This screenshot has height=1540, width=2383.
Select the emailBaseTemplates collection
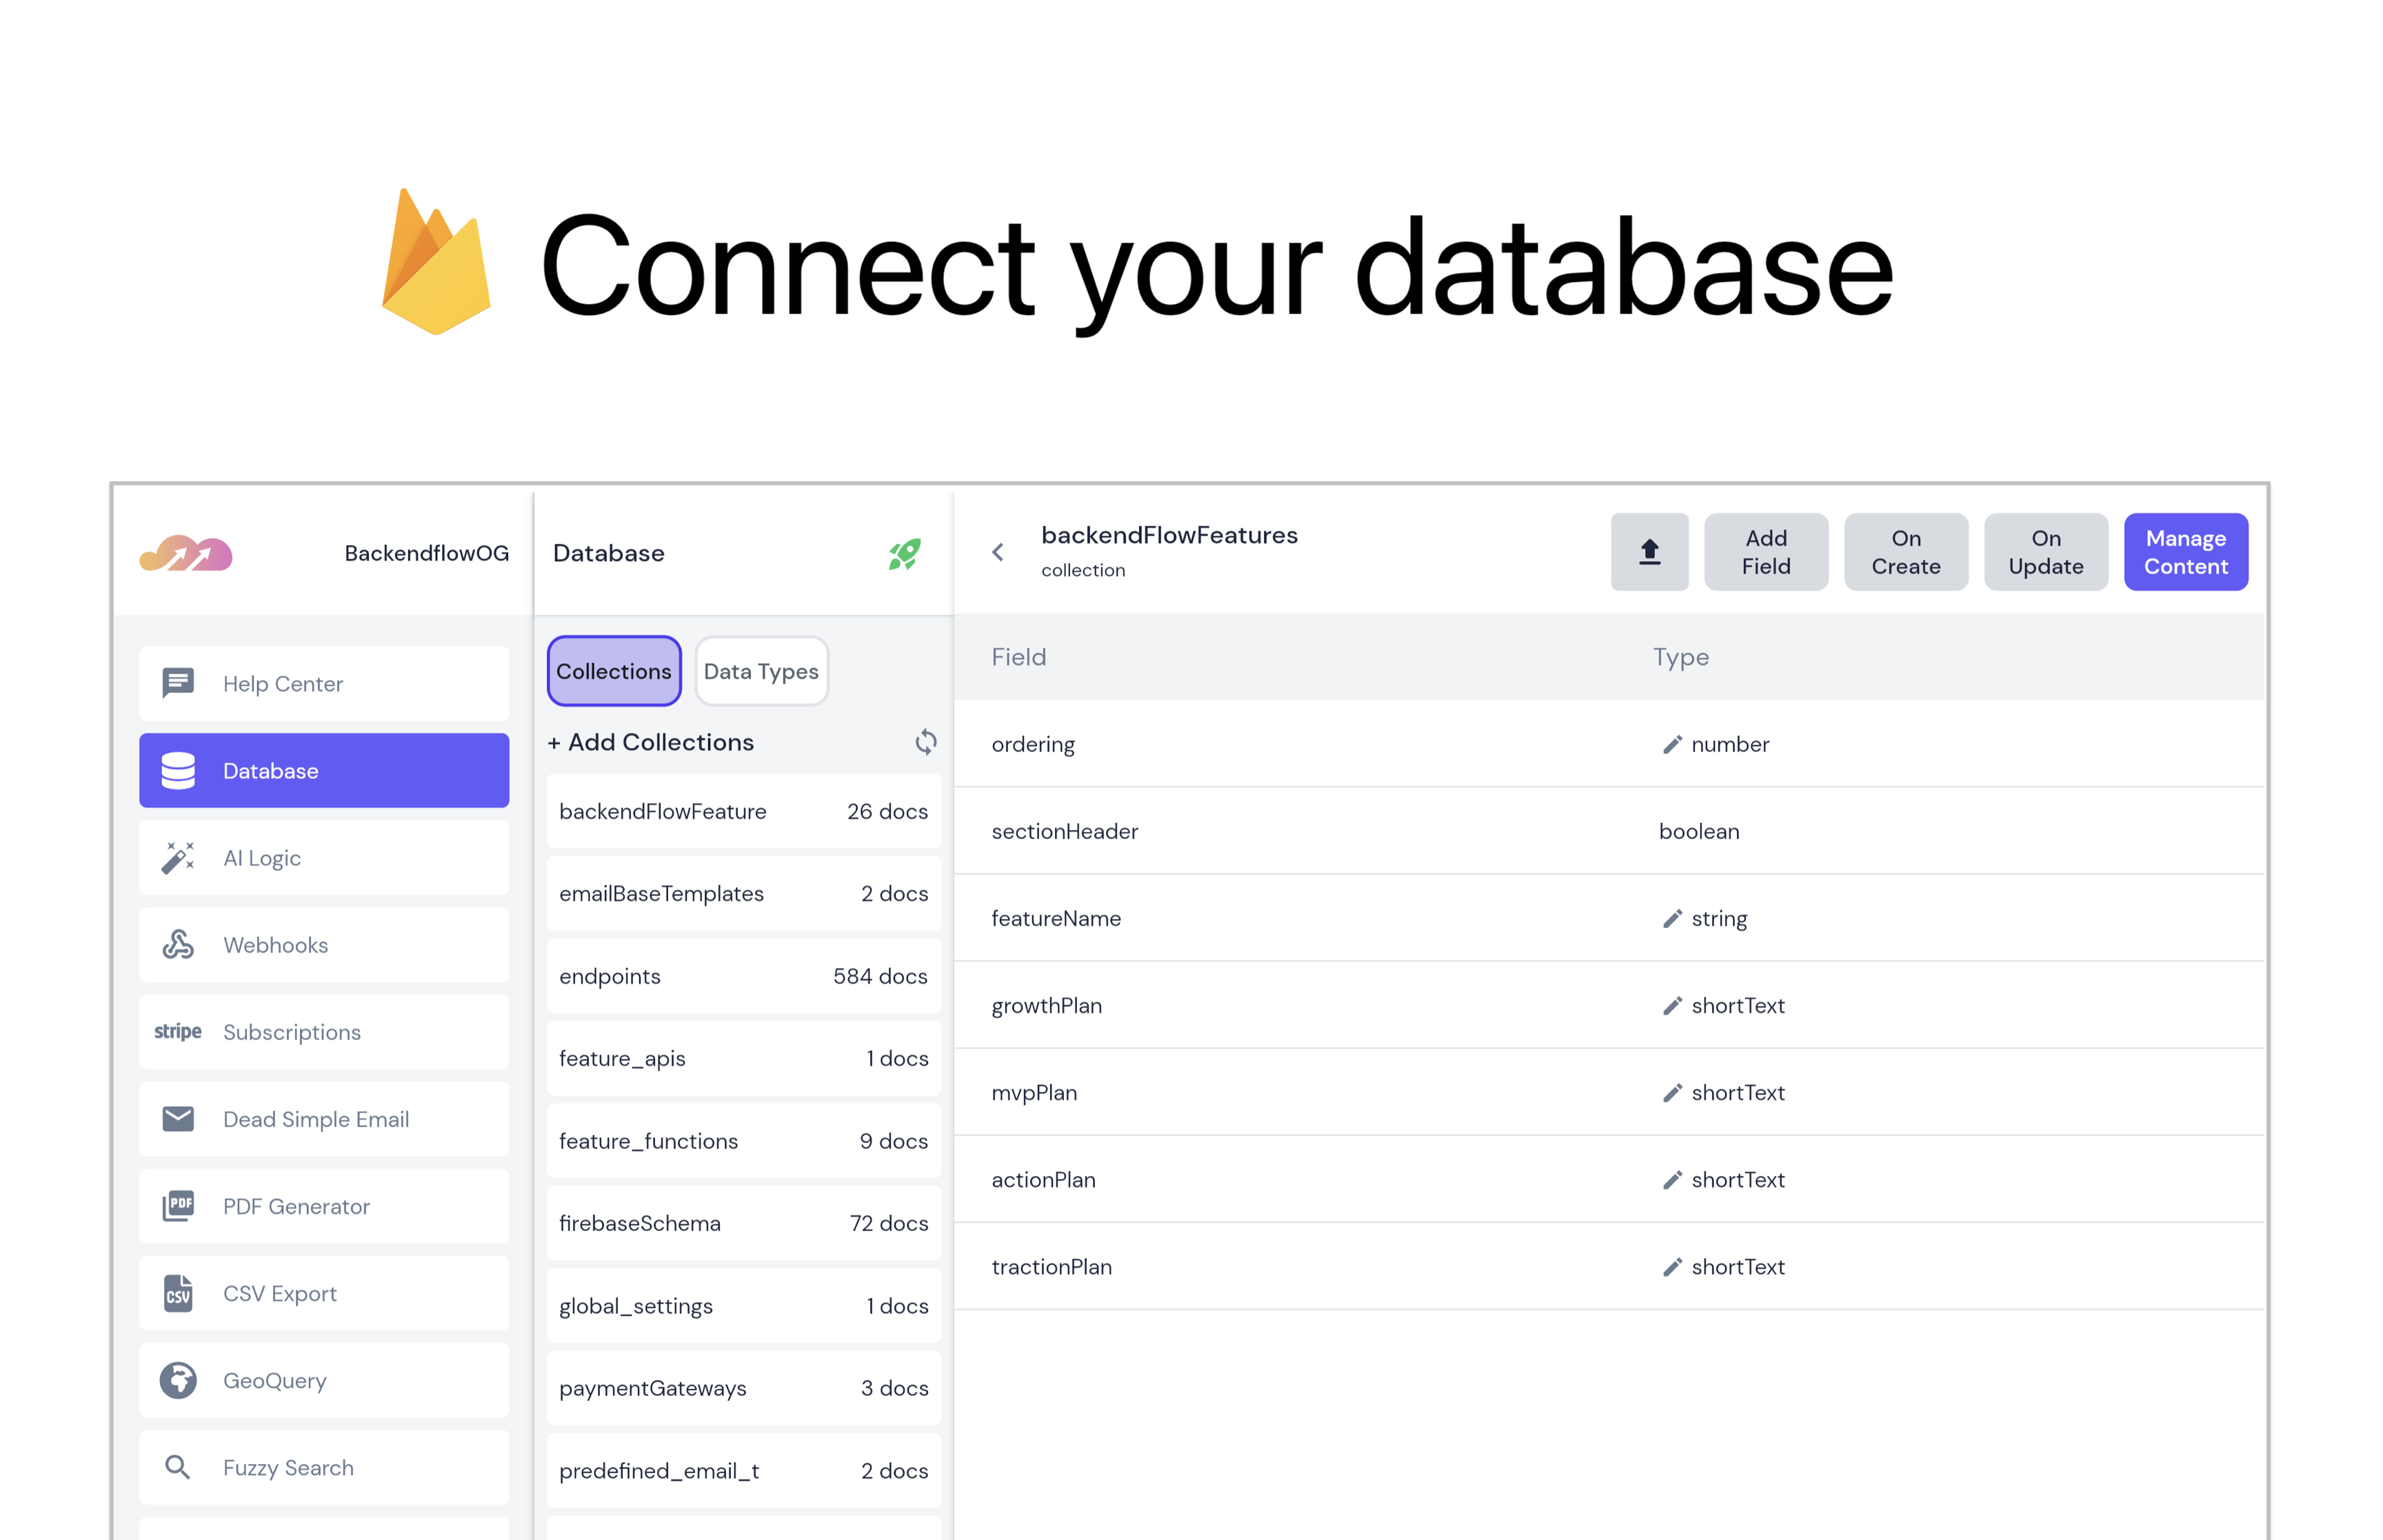[743, 893]
